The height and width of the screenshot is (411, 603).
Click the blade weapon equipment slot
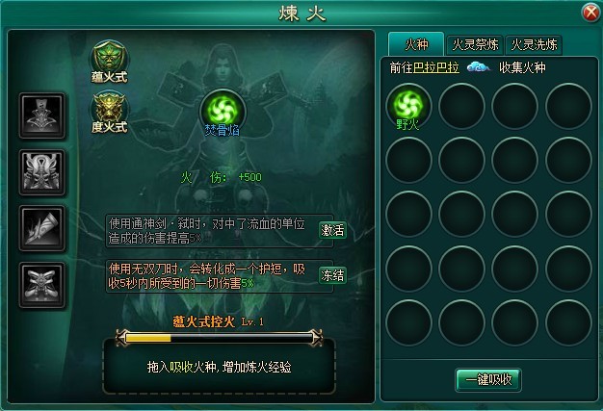point(42,228)
